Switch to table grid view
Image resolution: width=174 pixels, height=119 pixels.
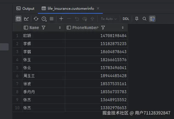(18, 19)
